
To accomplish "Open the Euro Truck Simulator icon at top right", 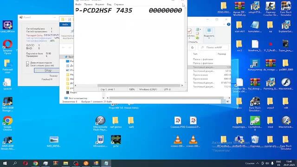I will 286,8.
